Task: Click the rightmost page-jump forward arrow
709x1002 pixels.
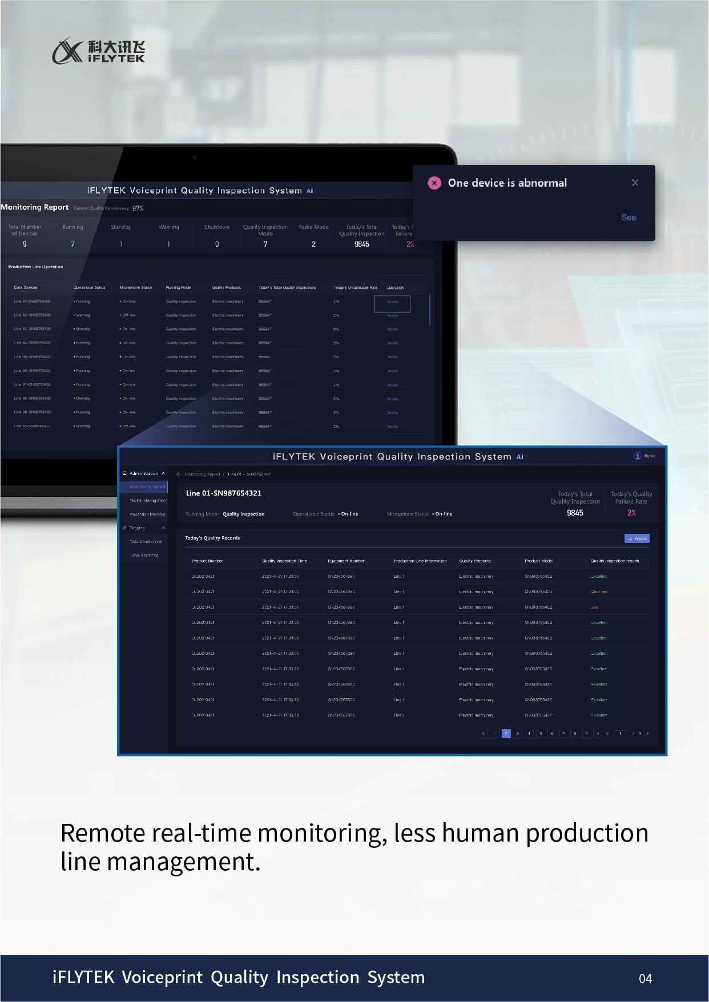Action: (647, 734)
